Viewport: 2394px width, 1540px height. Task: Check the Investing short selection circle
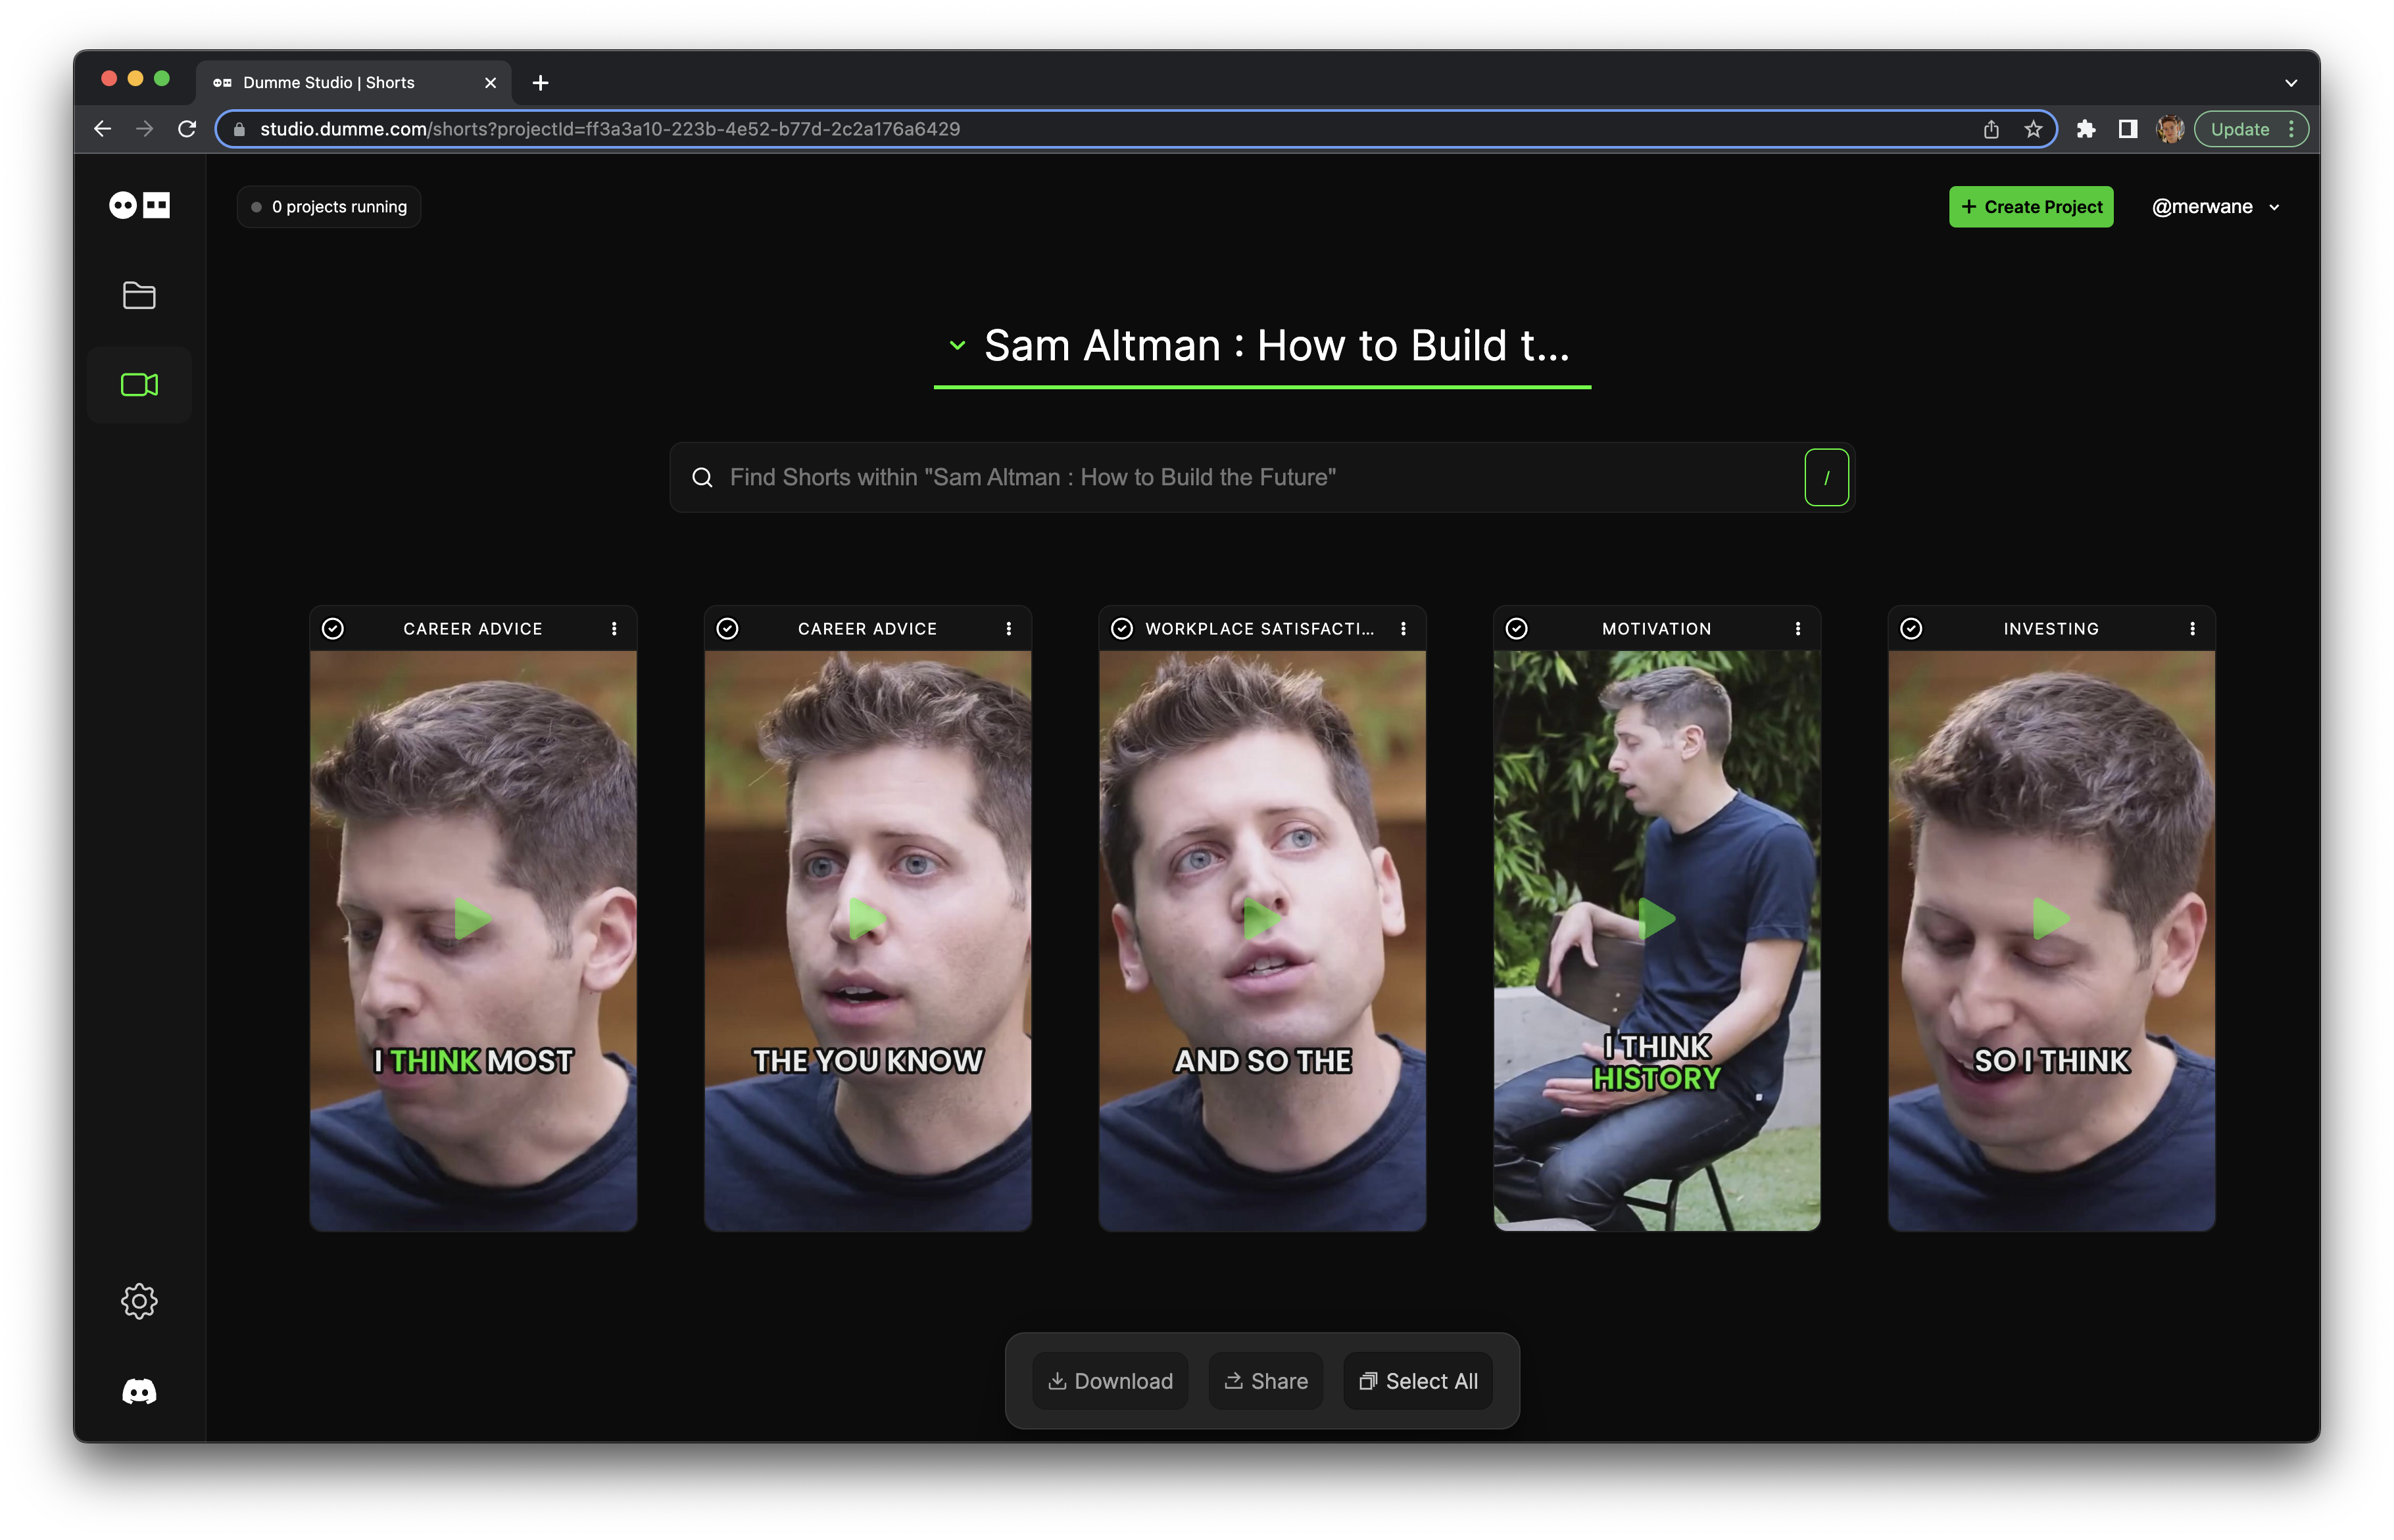1911,629
